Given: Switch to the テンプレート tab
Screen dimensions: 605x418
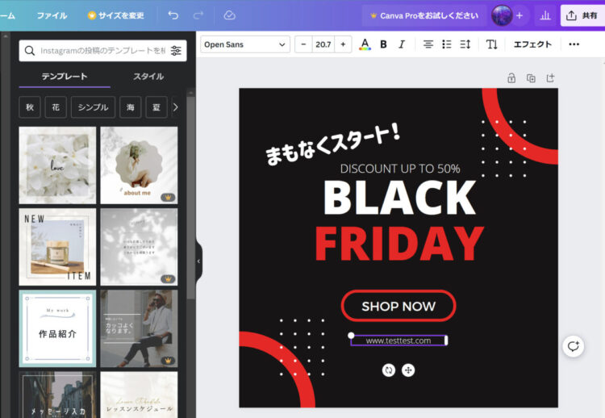Looking at the screenshot, I should (65, 77).
